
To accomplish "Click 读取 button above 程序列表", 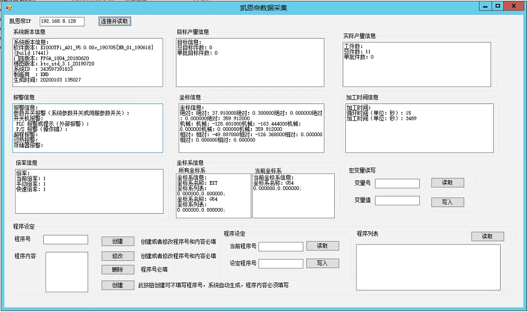I will tap(488, 237).
